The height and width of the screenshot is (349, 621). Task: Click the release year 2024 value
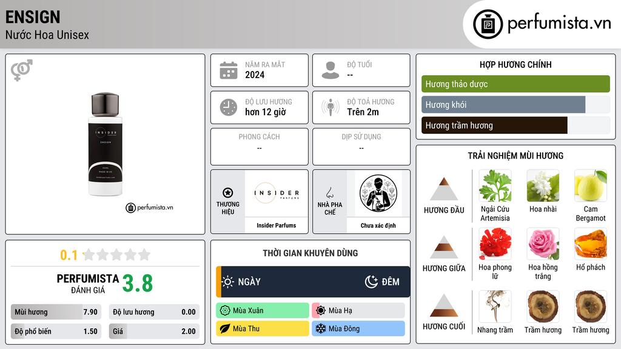(255, 75)
